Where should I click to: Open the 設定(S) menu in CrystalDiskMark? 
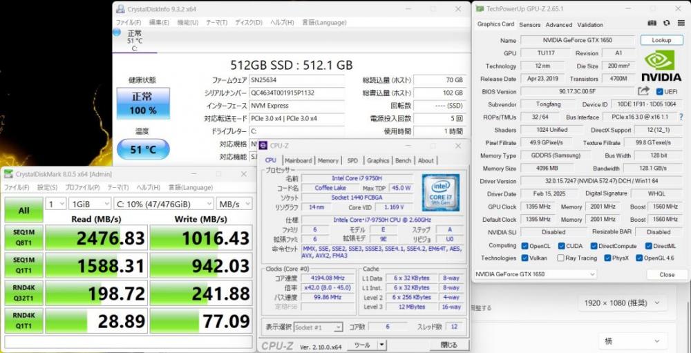pyautogui.click(x=47, y=187)
